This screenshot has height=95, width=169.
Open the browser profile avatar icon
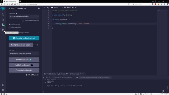click(x=152, y=4)
